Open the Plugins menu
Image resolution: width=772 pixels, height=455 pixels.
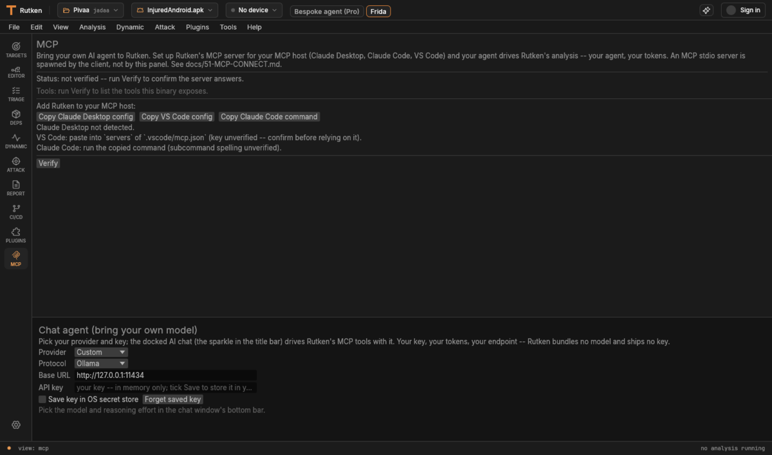pos(198,27)
